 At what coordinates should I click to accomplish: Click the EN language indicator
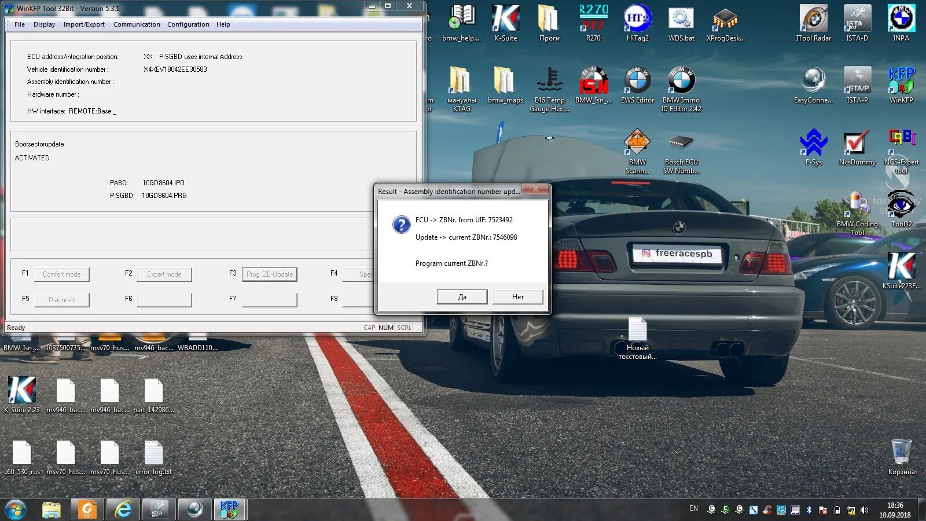point(693,508)
